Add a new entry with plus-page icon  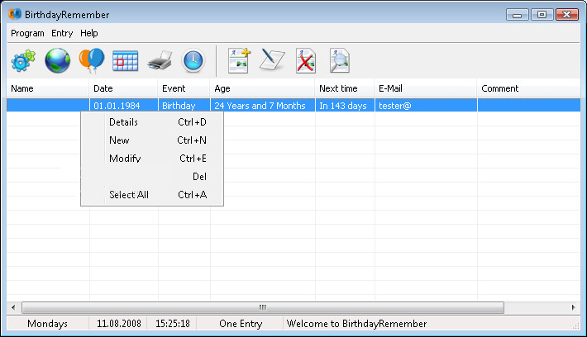point(239,60)
